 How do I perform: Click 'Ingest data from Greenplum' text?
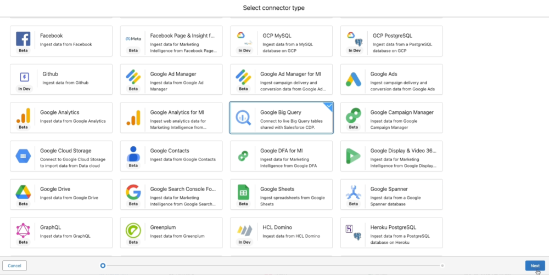pyautogui.click(x=177, y=236)
